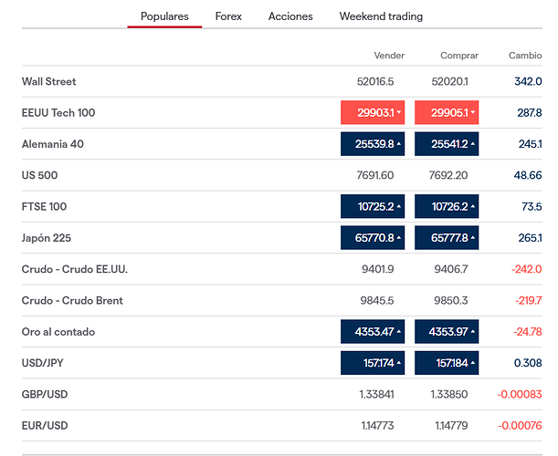The height and width of the screenshot is (456, 558).
Task: Buy FTSE 100 at 10726.2
Action: [447, 206]
